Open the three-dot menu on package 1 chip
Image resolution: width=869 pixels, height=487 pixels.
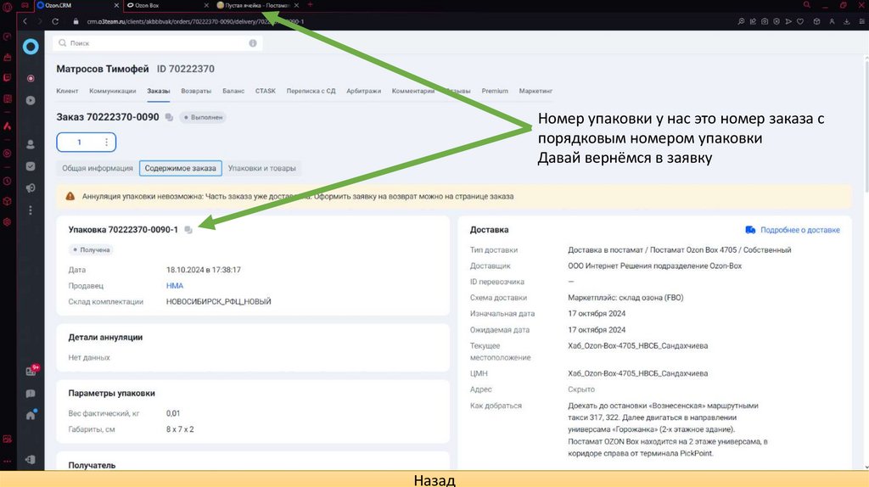point(106,143)
